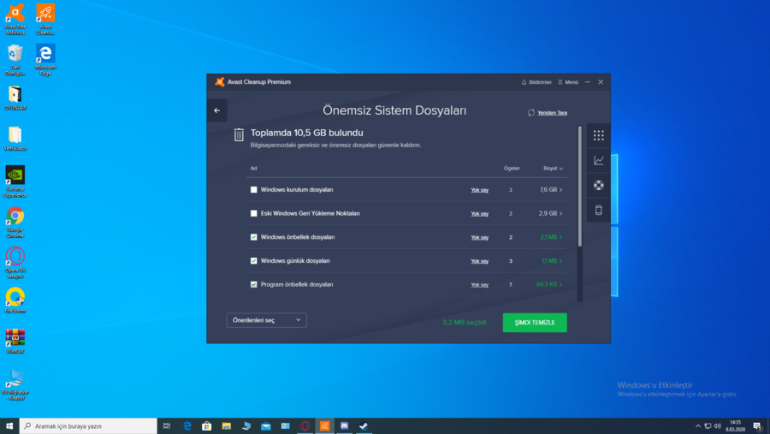This screenshot has width=770, height=434.
Task: Click the taskbar search box
Action: point(88,426)
